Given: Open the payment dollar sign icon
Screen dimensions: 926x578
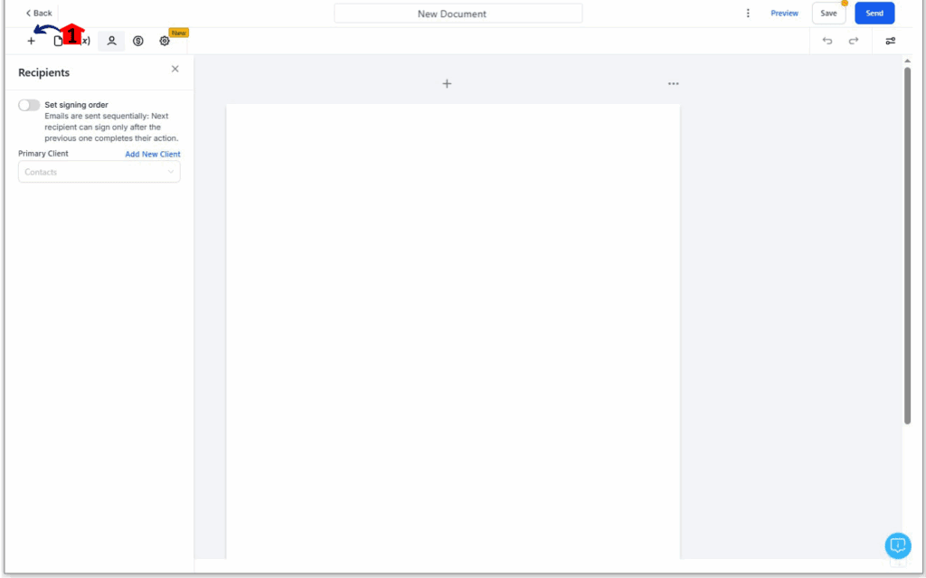Looking at the screenshot, I should 138,41.
